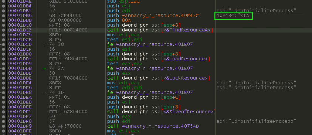Click instruction test esi,esi
This screenshot has width=312, height=135.
click(x=125, y=40)
